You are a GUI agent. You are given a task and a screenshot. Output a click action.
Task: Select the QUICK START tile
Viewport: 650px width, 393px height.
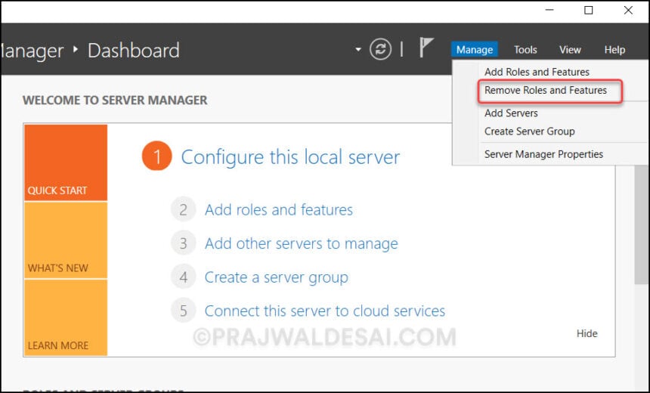pos(66,162)
